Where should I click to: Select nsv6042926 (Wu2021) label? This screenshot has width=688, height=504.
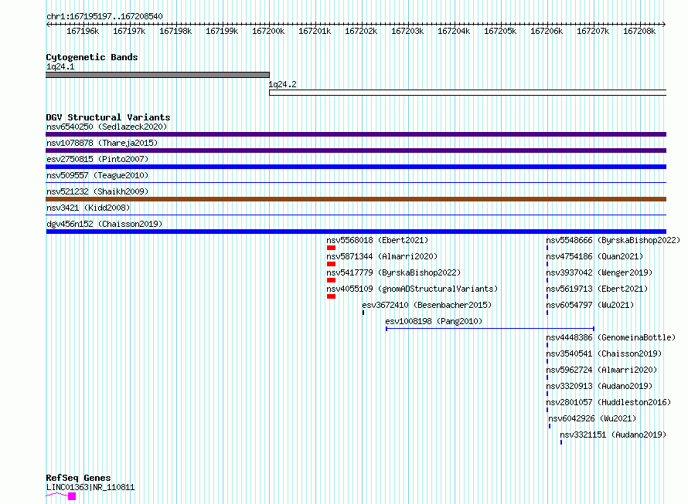coord(592,418)
